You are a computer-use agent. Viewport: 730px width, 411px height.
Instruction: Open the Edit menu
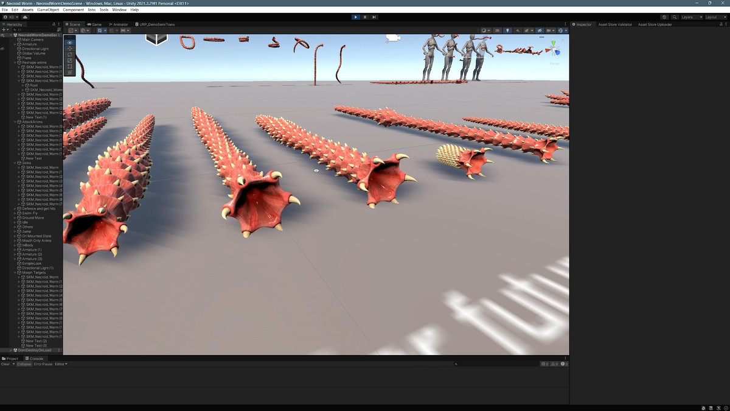[x=15, y=10]
